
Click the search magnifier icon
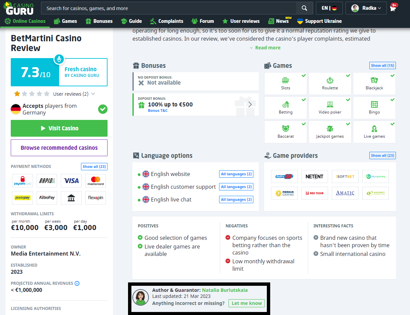tap(304, 8)
